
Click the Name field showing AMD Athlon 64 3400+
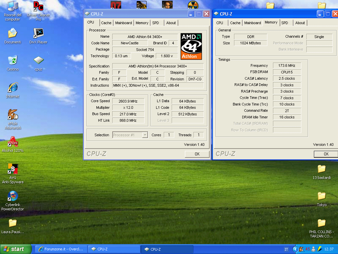point(145,37)
